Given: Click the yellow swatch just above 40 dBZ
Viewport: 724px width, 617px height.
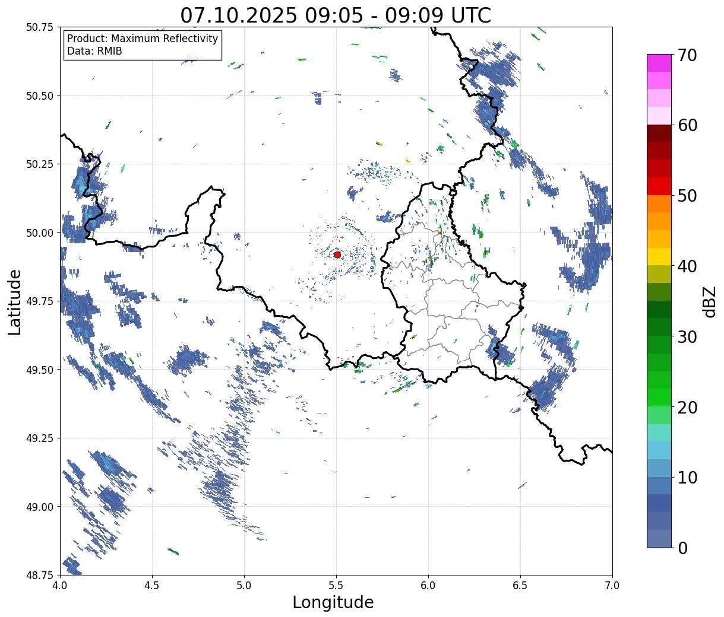Looking at the screenshot, I should 659,257.
